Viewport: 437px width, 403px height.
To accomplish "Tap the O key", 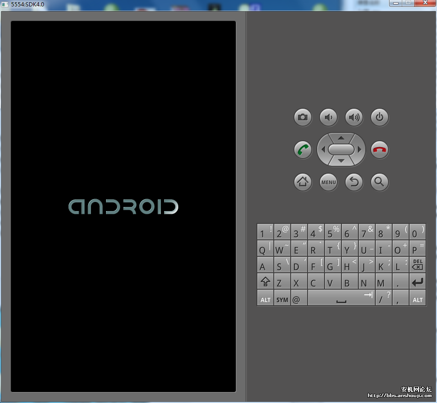I will click(400, 248).
